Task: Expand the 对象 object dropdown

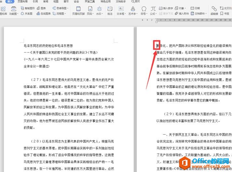Action: click(x=185, y=8)
